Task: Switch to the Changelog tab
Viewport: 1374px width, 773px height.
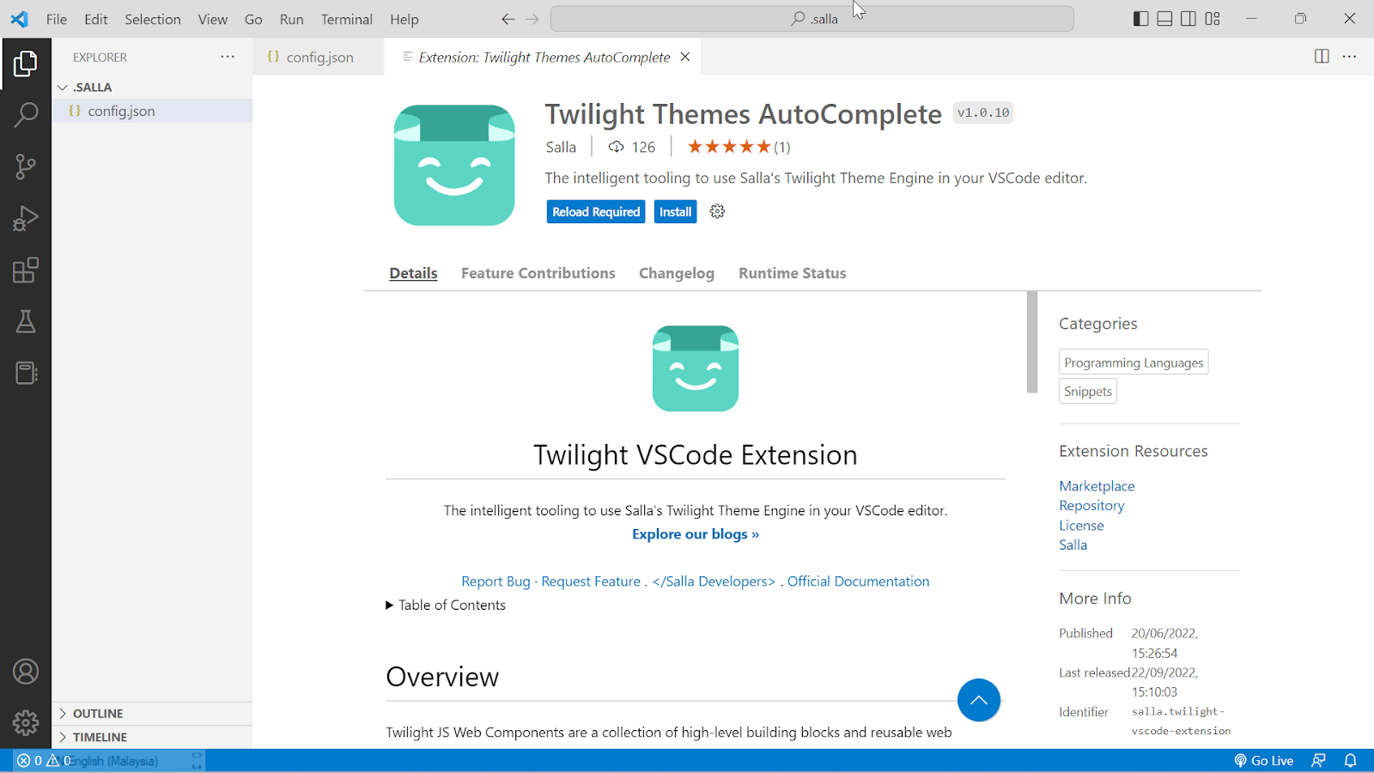Action: coord(676,273)
